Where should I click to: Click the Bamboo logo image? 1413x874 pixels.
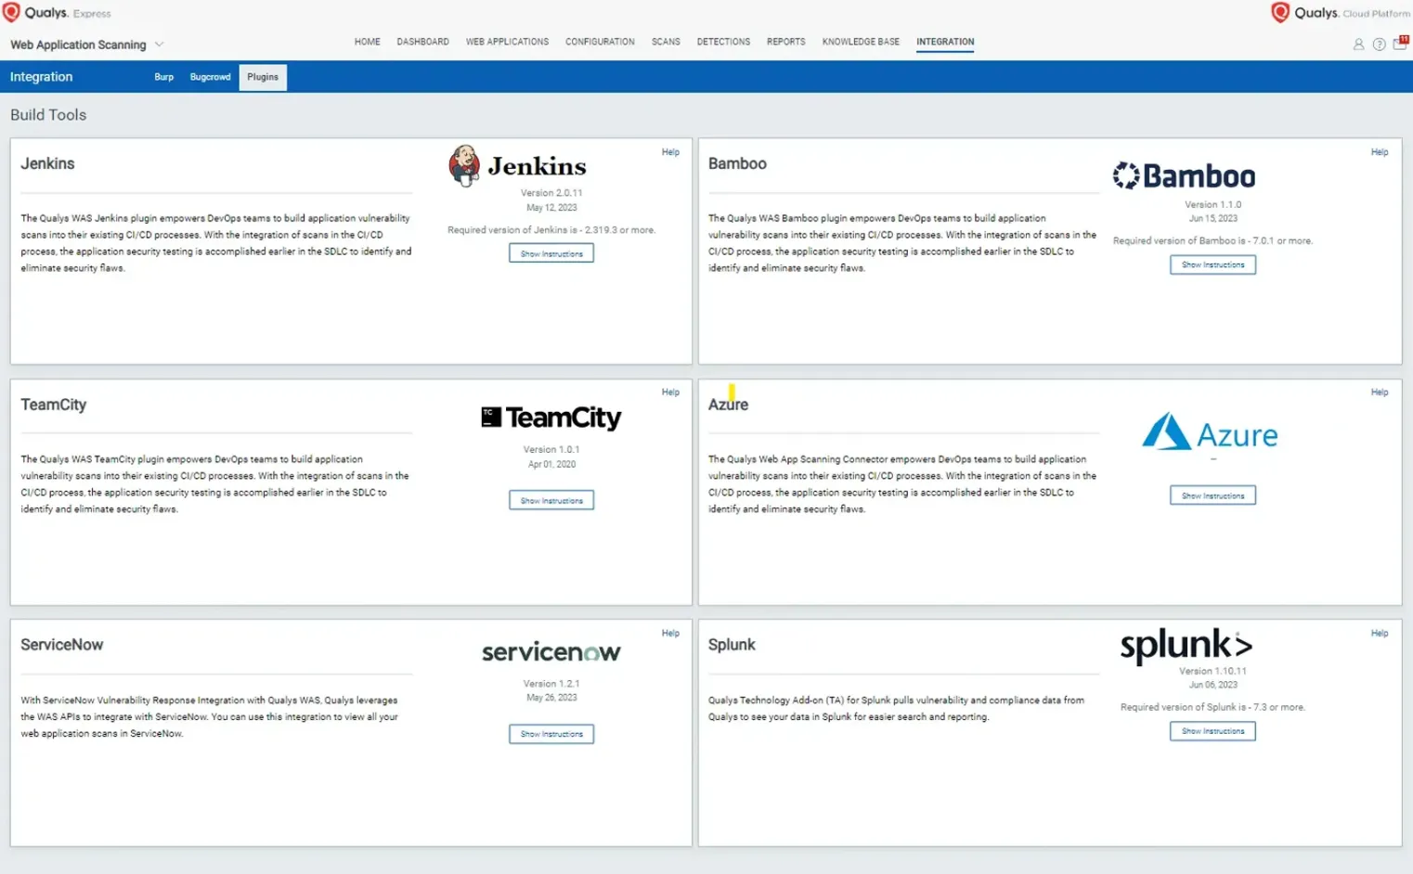pos(1184,175)
